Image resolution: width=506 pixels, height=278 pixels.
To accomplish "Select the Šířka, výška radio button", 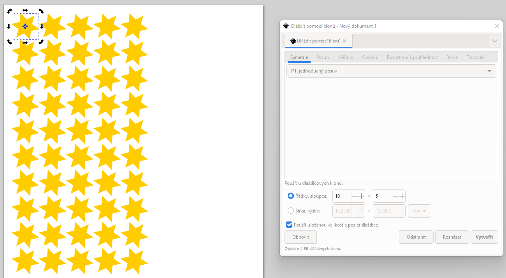I will 290,210.
